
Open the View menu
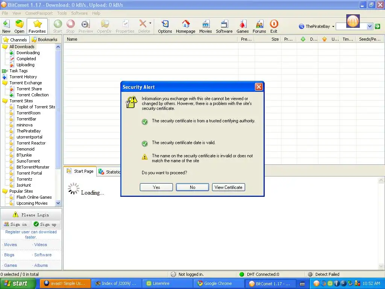[x=17, y=13]
